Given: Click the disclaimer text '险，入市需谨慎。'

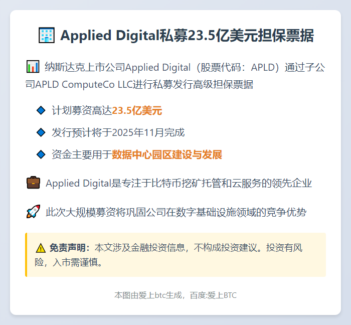Looking at the screenshot, I should coord(69,262).
